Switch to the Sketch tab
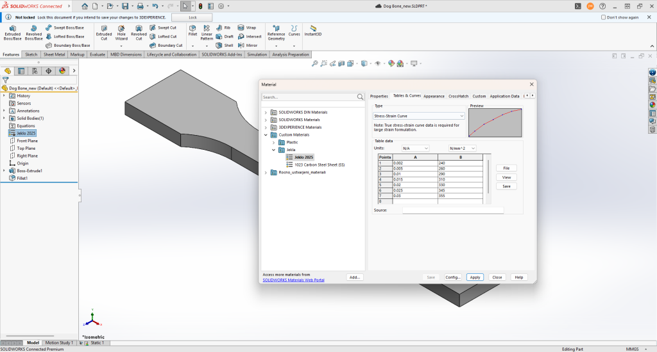Screen dimensions: 657x352 [31, 54]
